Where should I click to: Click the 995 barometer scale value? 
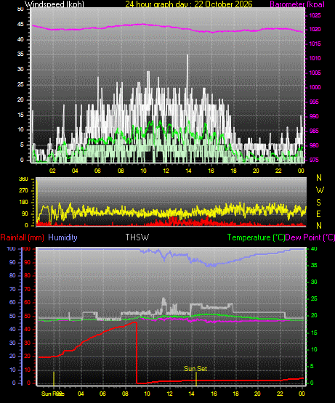(x=314, y=102)
